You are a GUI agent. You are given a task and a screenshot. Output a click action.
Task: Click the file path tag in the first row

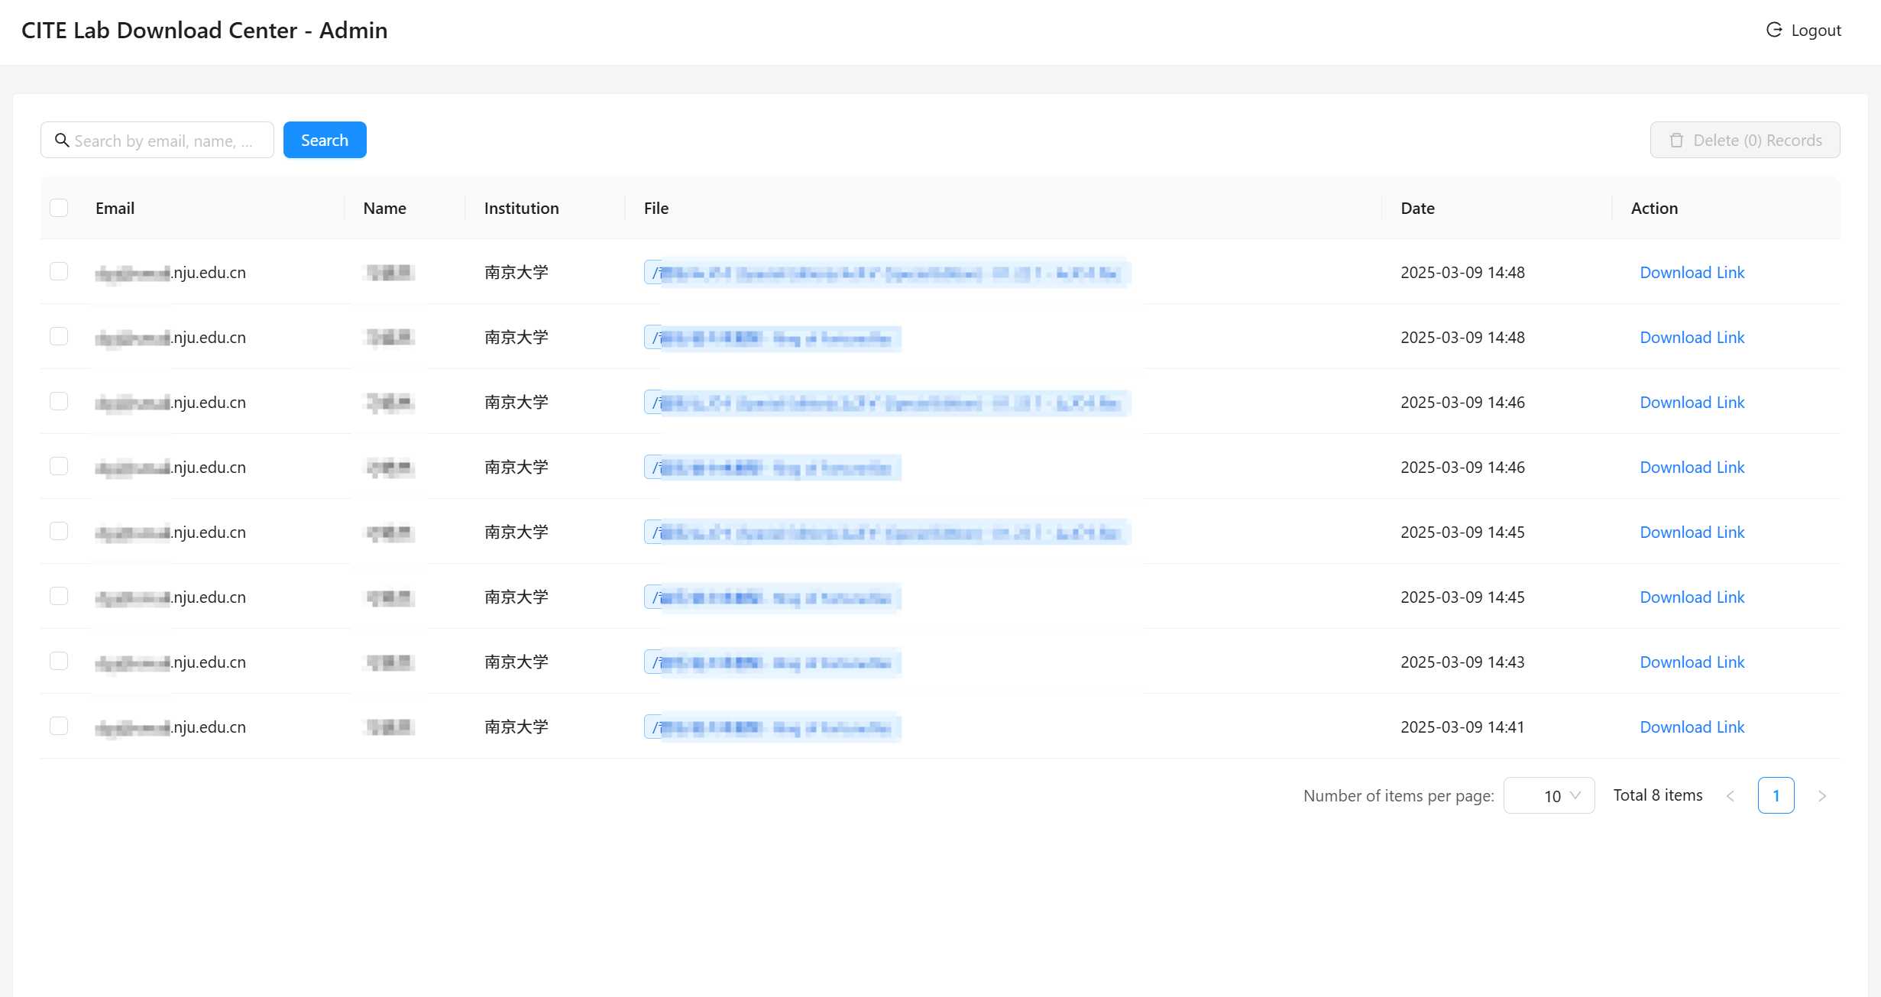point(886,273)
